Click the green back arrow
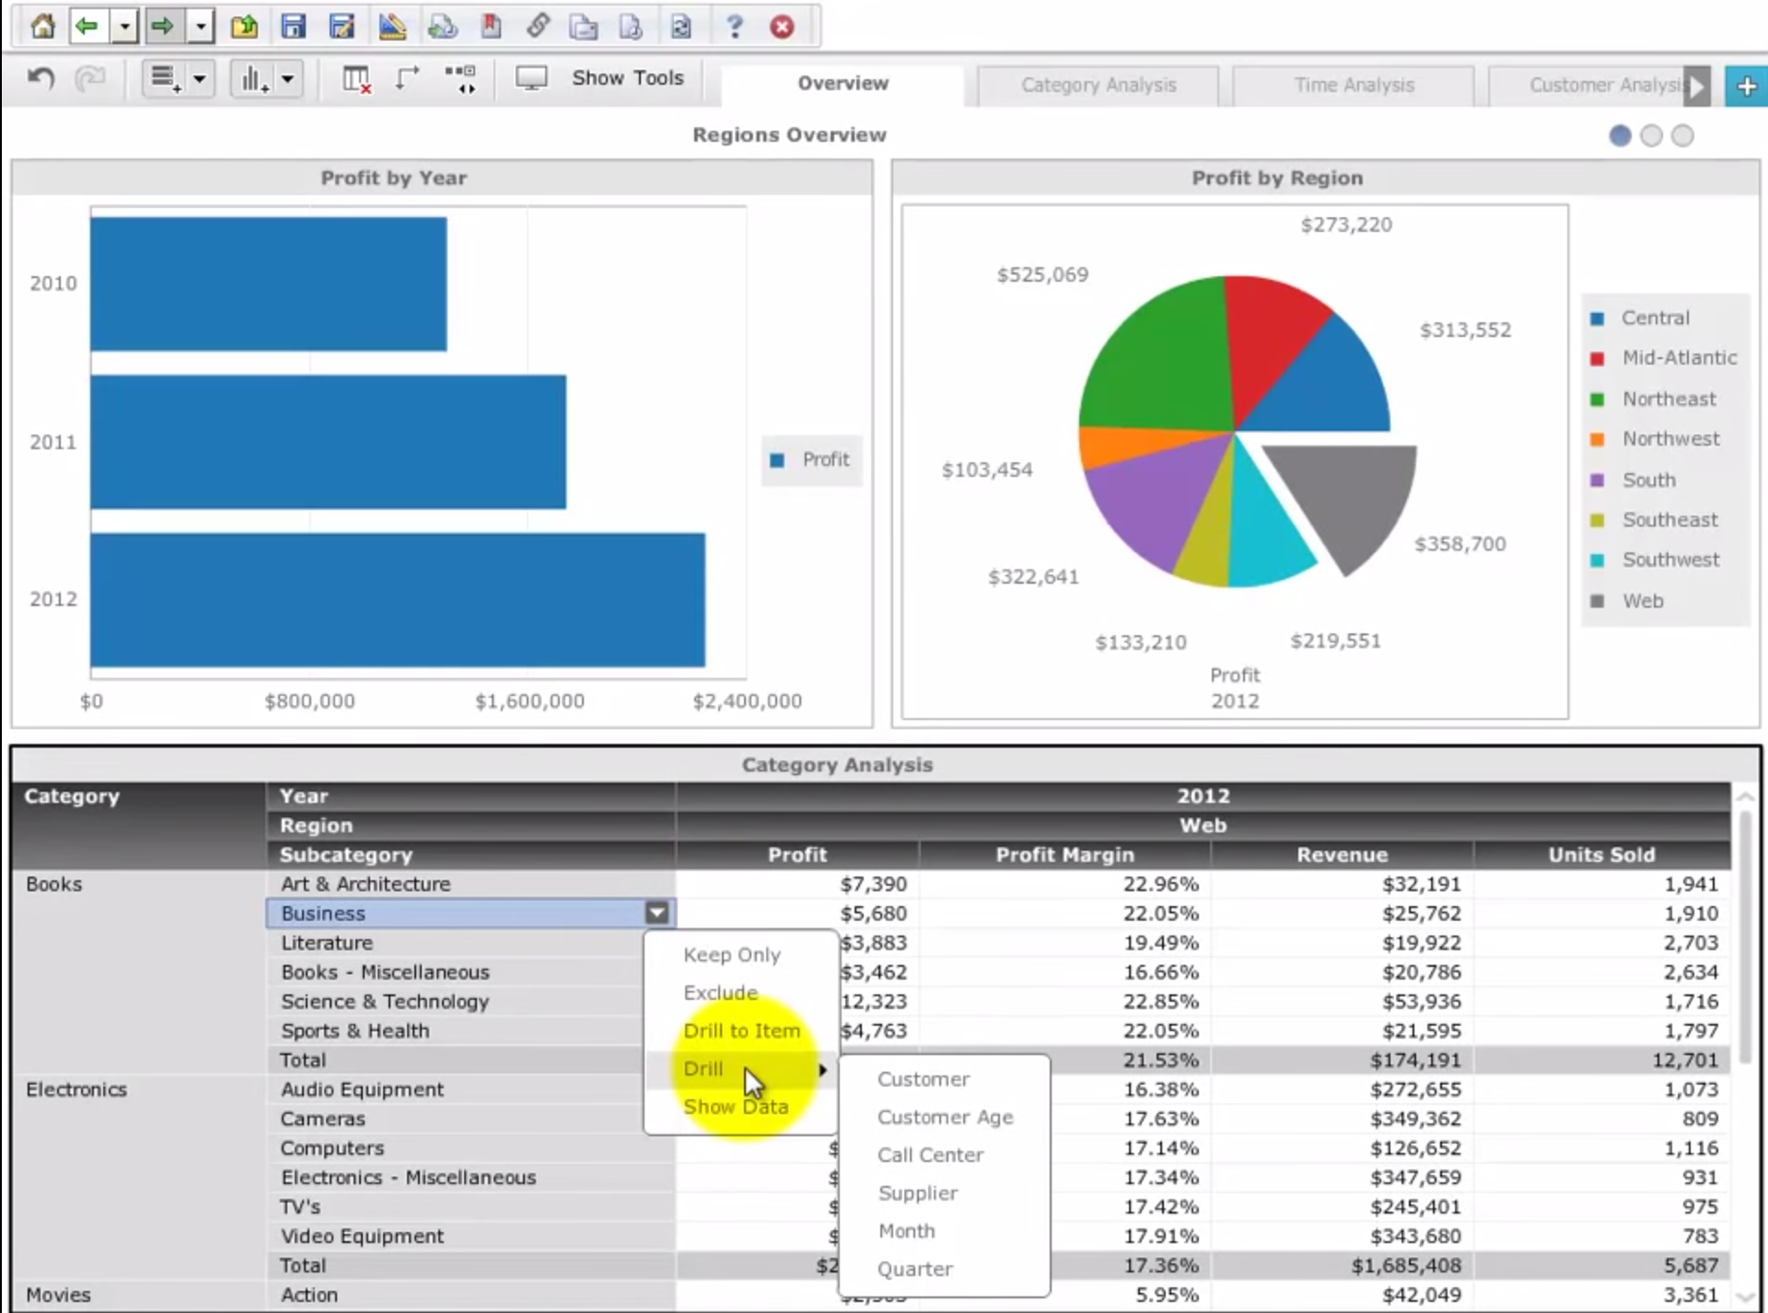This screenshot has height=1313, width=1768. (87, 26)
